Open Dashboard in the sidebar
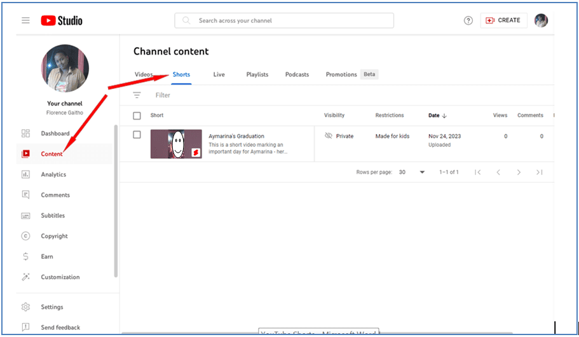 (55, 134)
